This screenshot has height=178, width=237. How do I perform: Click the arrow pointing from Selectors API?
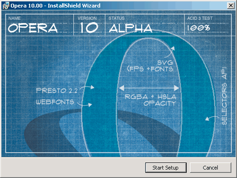(x=212, y=118)
